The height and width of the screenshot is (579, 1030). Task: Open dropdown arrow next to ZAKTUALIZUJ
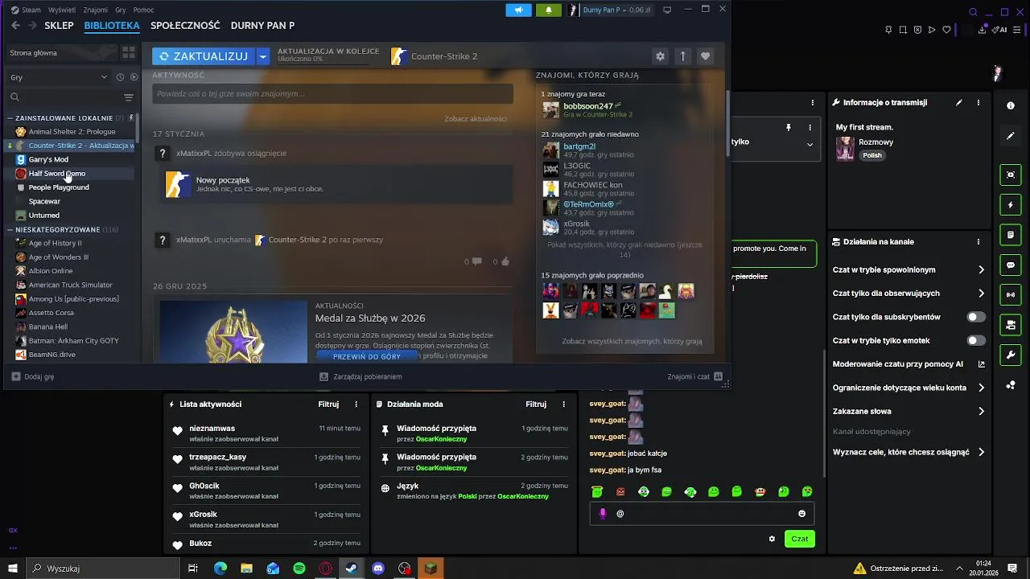(263, 56)
